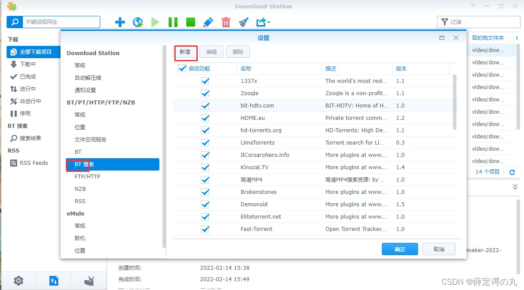Viewport: 524px width, 290px height.
Task: Click the emule donkey icon at bottom
Action: click(89, 281)
